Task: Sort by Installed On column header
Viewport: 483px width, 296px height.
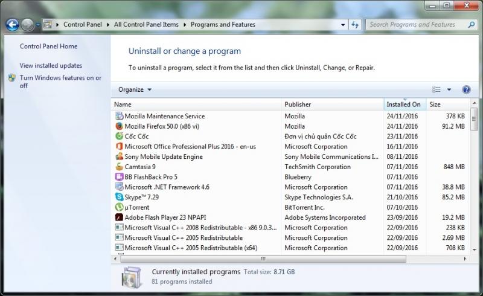Action: coord(405,105)
